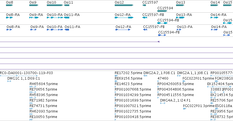
Task: Select the RE74731.5prime EST label
Action: [x=43, y=106]
